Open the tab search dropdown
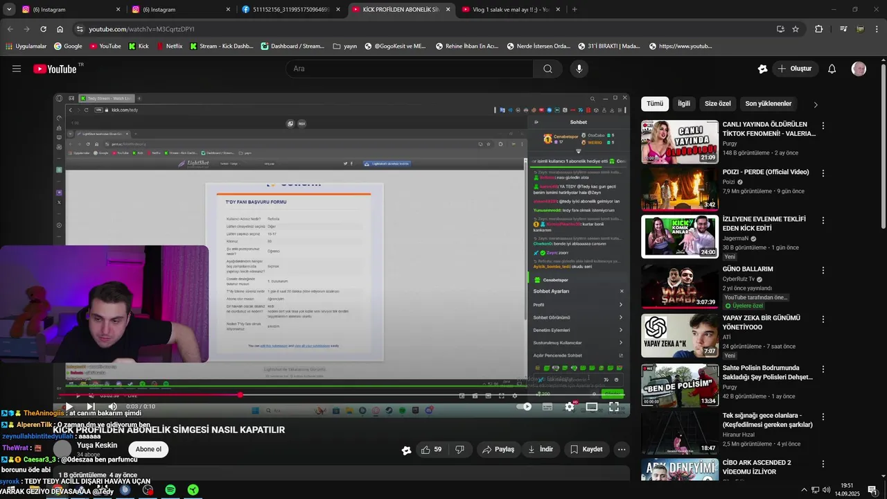This screenshot has width=887, height=499. point(8,10)
